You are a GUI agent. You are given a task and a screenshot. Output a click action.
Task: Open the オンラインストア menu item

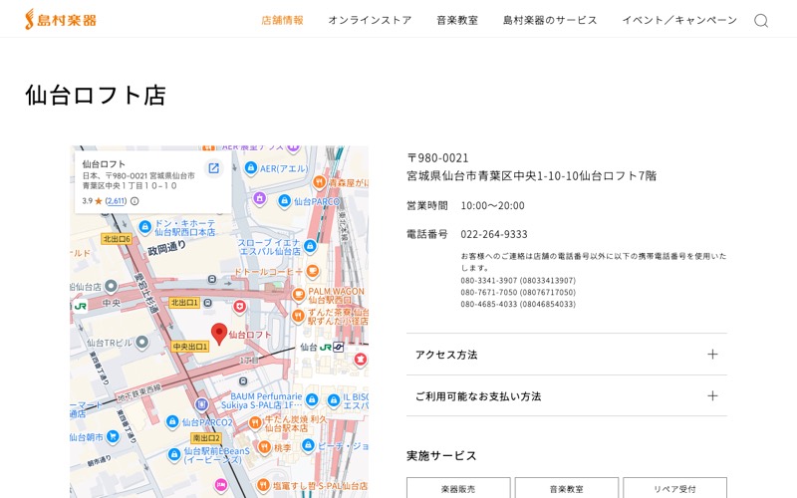click(x=370, y=20)
